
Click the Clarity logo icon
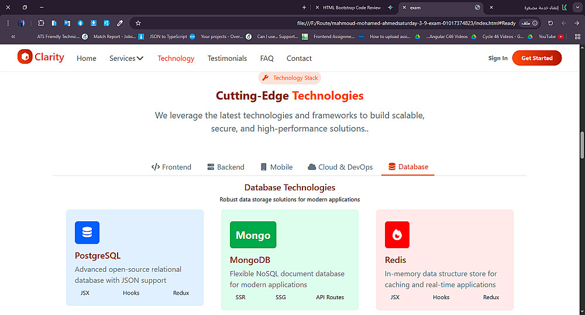25,57
